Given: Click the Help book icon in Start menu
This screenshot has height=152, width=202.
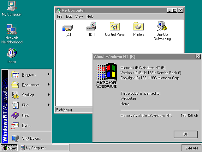Looking at the screenshot, I should tap(15, 115).
